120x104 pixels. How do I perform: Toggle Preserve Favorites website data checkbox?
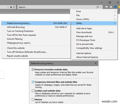click(33, 69)
